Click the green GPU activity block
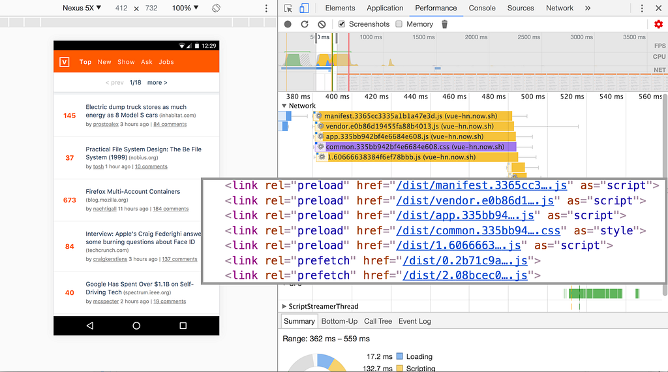 pyautogui.click(x=595, y=293)
